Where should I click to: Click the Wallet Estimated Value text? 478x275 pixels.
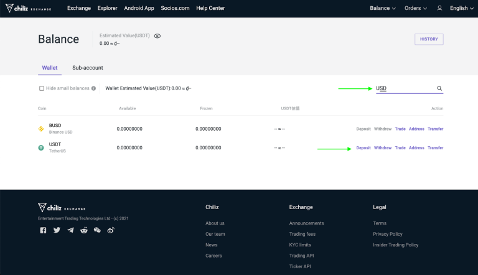pos(149,88)
